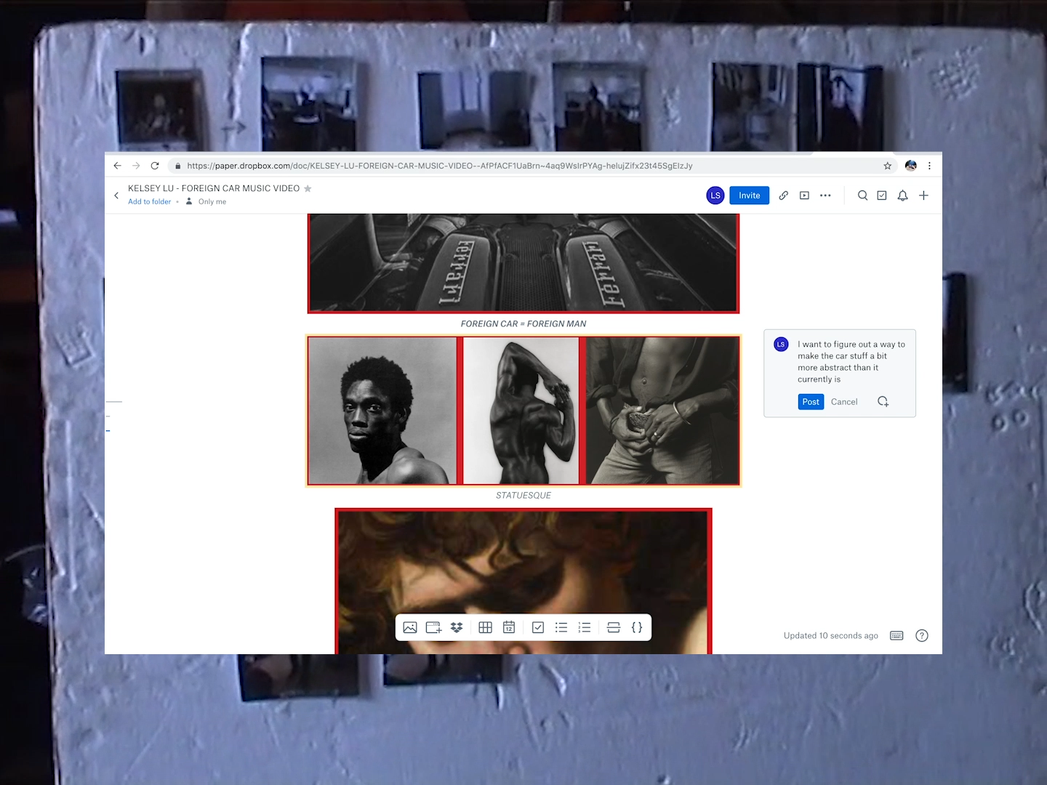Select the portrait photo of man's face
Viewport: 1047px width, 785px height.
coord(382,411)
